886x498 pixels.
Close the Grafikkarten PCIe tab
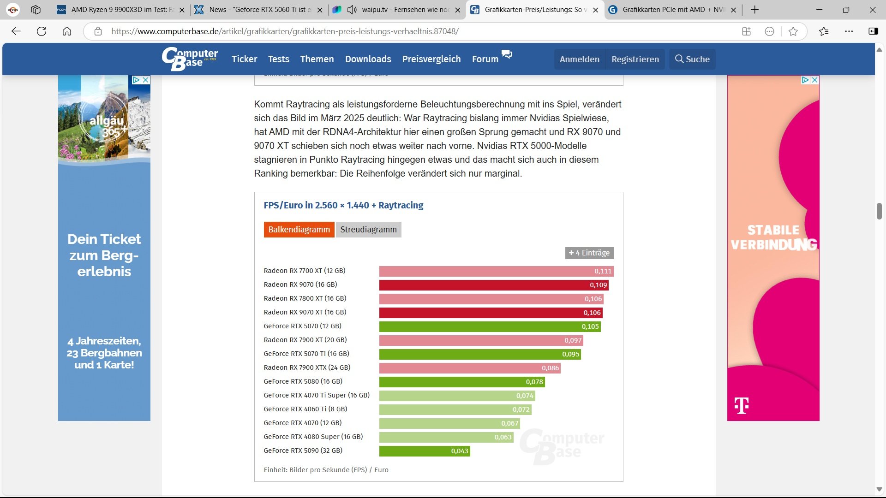click(x=733, y=10)
